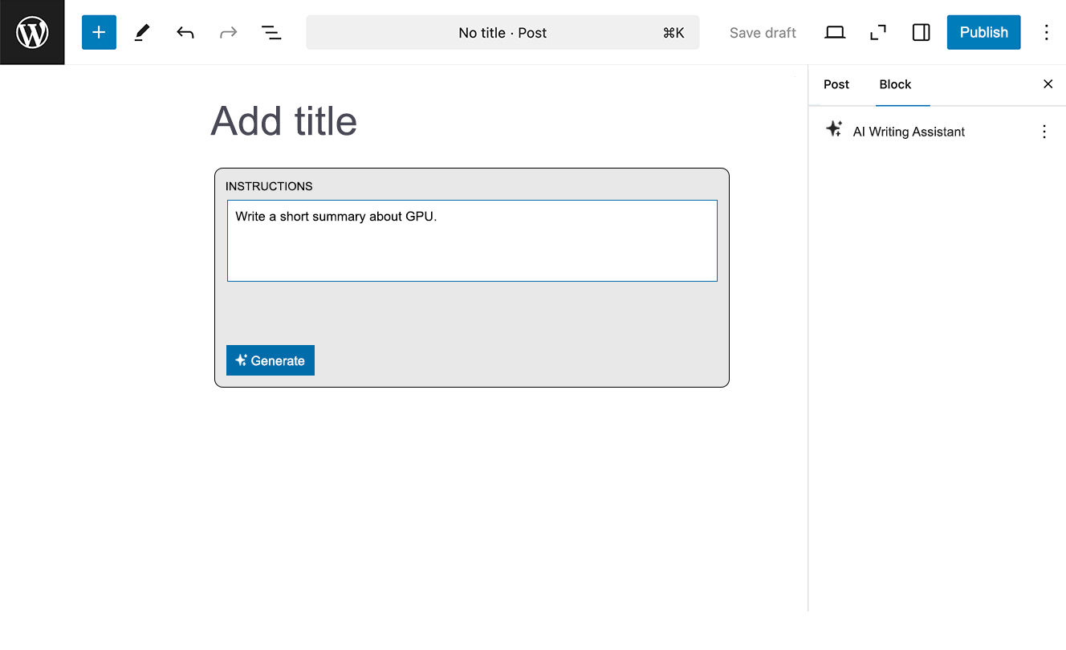Image resolution: width=1066 pixels, height=650 pixels.
Task: Open the laptop preview icon
Action: pos(835,32)
